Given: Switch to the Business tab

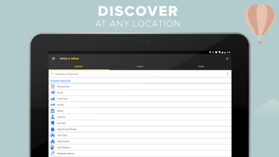Looking at the screenshot, I should [79, 66].
